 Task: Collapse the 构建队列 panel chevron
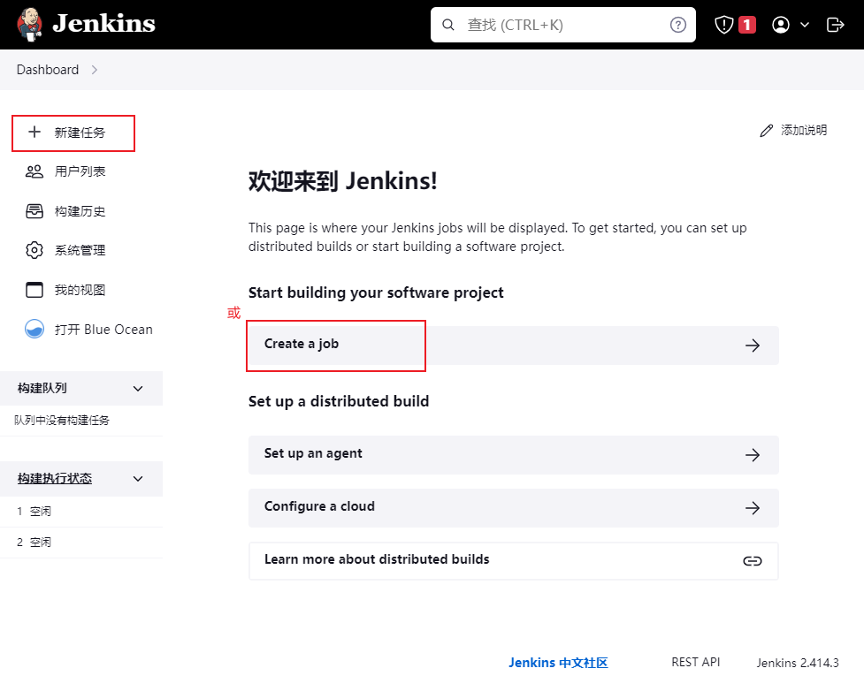pyautogui.click(x=138, y=389)
